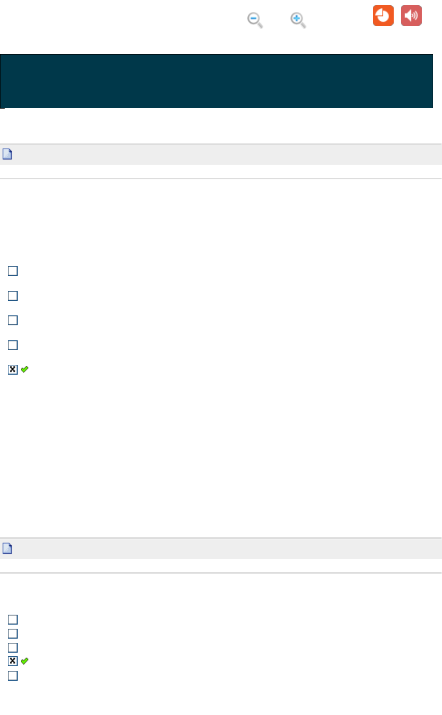Open the orange pie chart button
This screenshot has height=715, width=442.
click(x=383, y=16)
